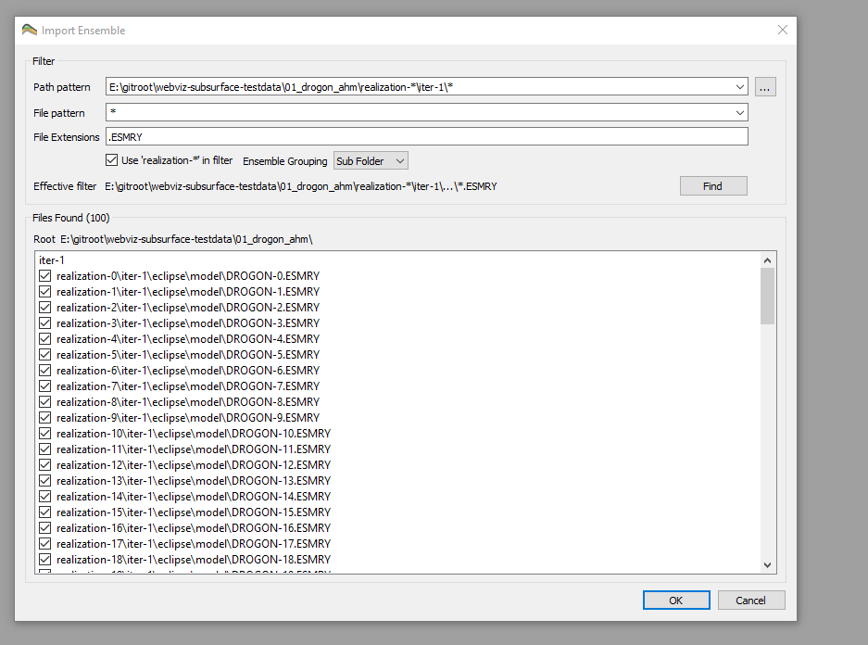Select the realization-18 DROGON-18.ESMRY file name text
868x645 pixels.
pyautogui.click(x=194, y=560)
